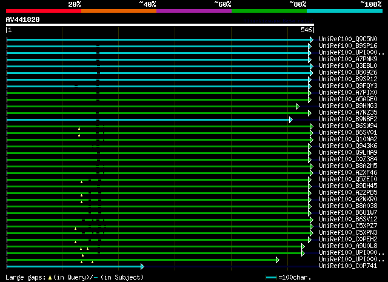Click the arrowhead on the UniRef100_Q3EBL0 row
The image size is (388, 282).
[x=312, y=66]
